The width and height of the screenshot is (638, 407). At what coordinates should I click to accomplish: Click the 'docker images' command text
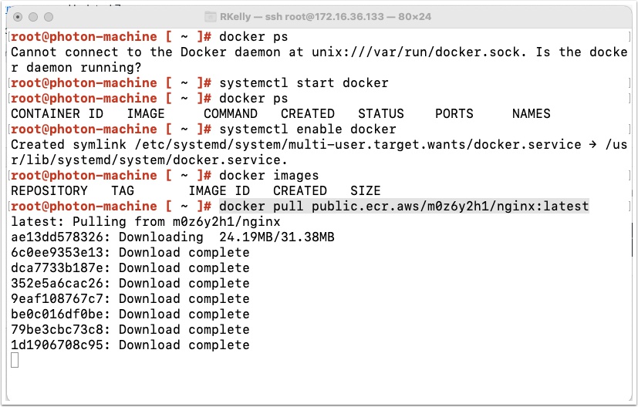[269, 176]
